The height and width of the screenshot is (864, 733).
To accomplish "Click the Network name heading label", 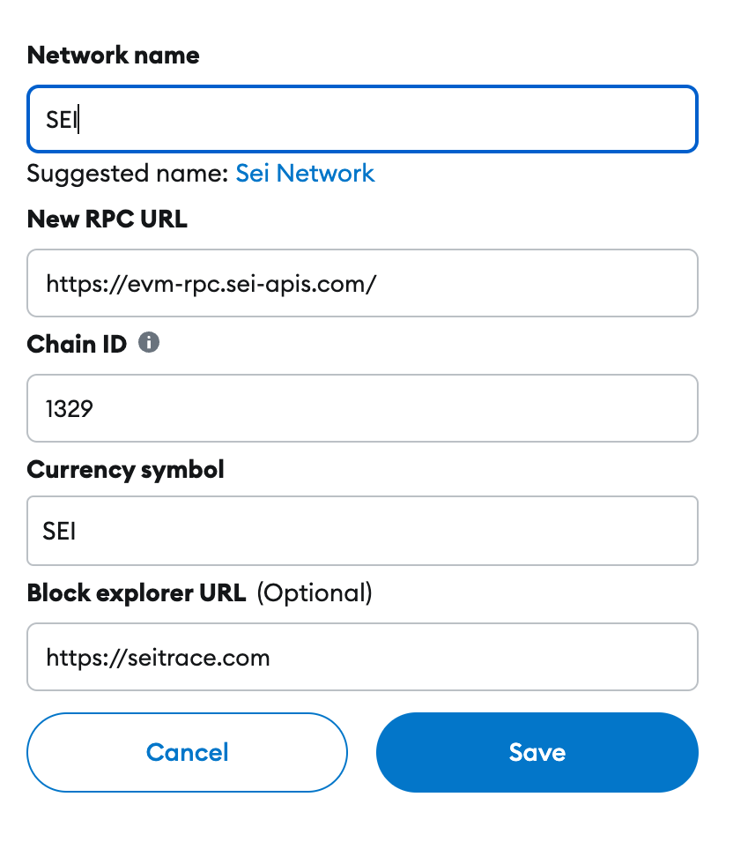I will 114,55.
